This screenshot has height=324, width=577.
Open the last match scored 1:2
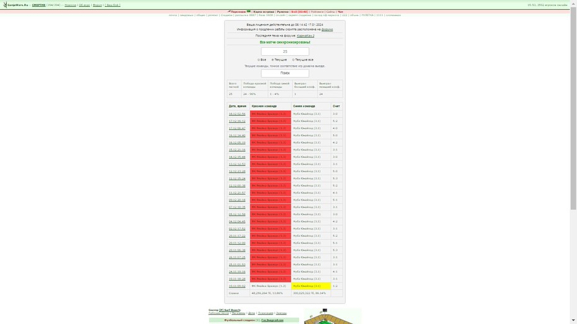pos(237,286)
